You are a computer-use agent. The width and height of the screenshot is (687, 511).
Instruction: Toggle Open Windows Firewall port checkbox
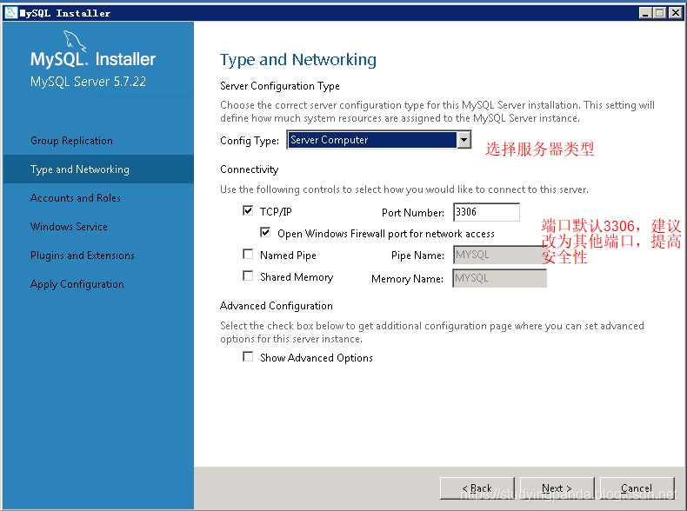point(266,233)
